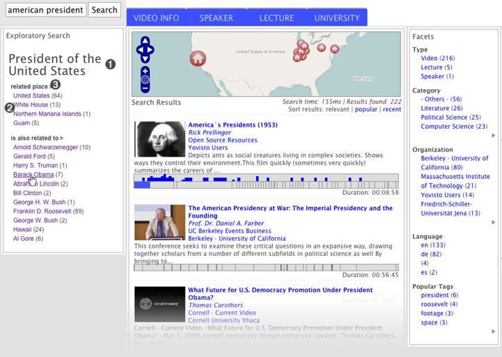Viewport: 502px width, 357px height.
Task: Select the large house marker on the west coast
Action: 198,58
